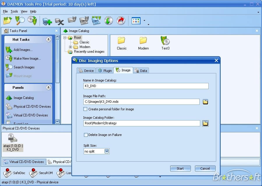This screenshot has height=186, width=262.
Task: Close the Image Catalog panel
Action: [x=257, y=31]
